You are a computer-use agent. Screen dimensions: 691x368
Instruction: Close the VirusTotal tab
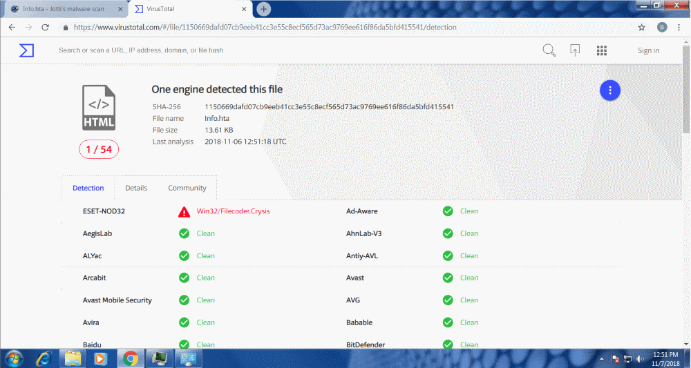(x=244, y=9)
